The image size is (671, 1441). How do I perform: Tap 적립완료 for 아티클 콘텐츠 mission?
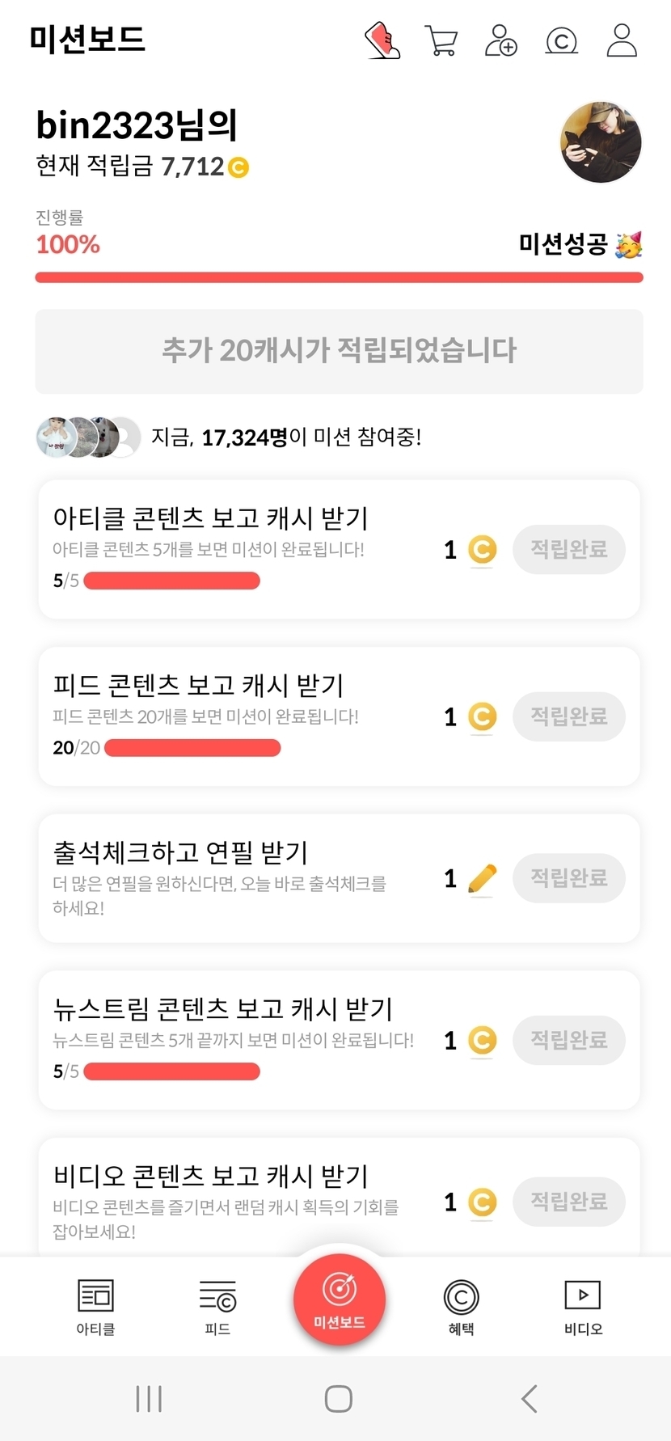tap(568, 550)
